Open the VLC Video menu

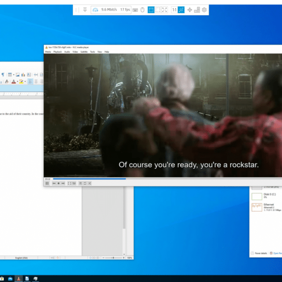pos(75,52)
